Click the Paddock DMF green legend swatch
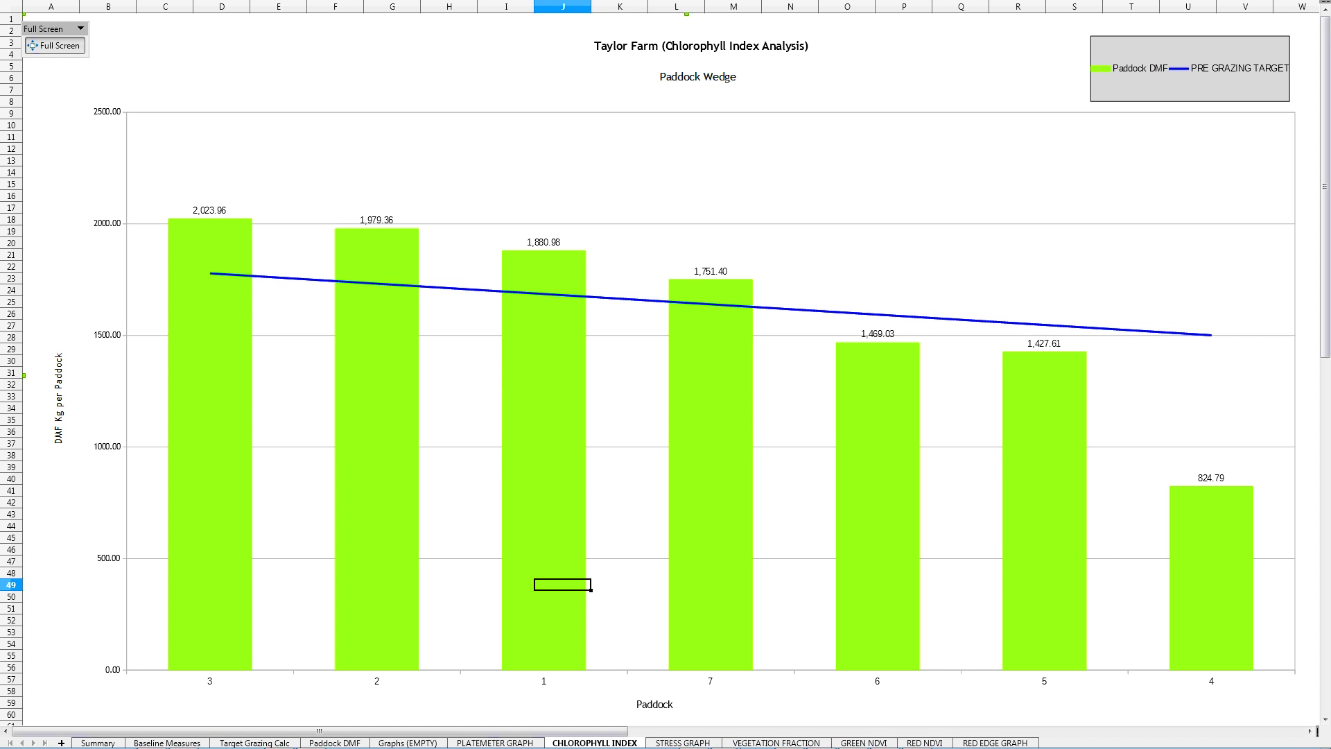The image size is (1331, 749). tap(1100, 69)
